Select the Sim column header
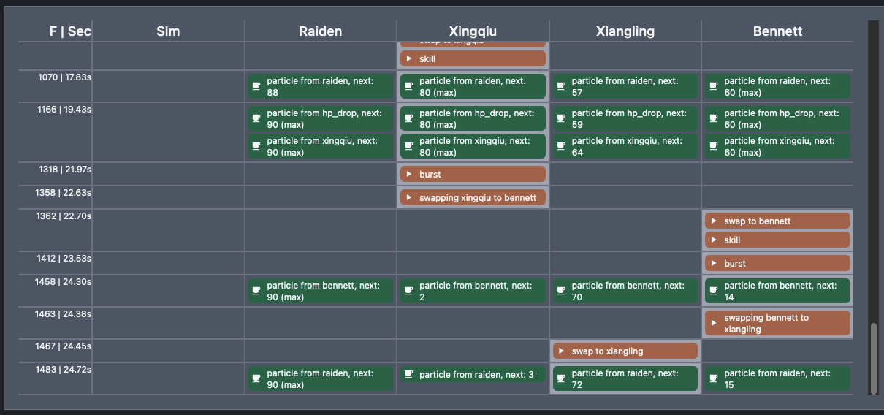This screenshot has width=884, height=415. point(168,31)
